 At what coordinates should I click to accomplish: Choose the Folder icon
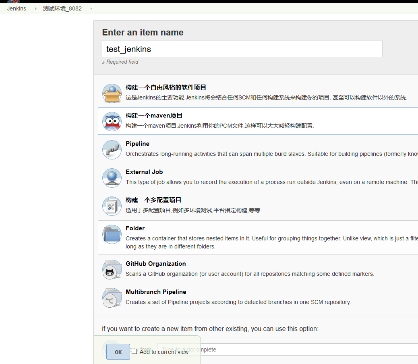112,234
